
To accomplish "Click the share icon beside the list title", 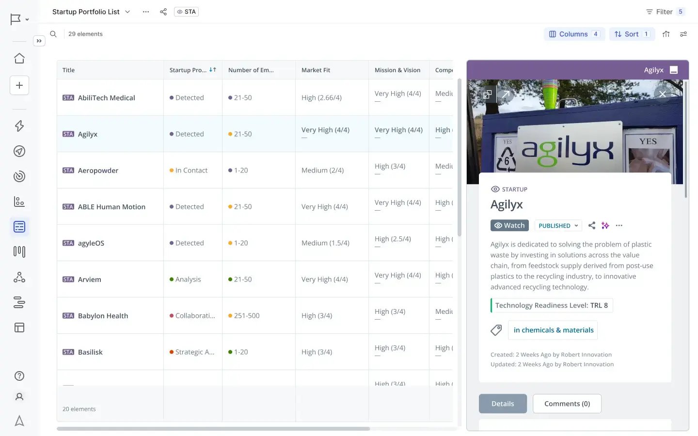I will [163, 12].
